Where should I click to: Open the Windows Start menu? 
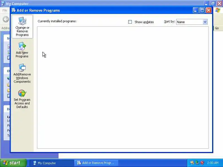point(13,163)
